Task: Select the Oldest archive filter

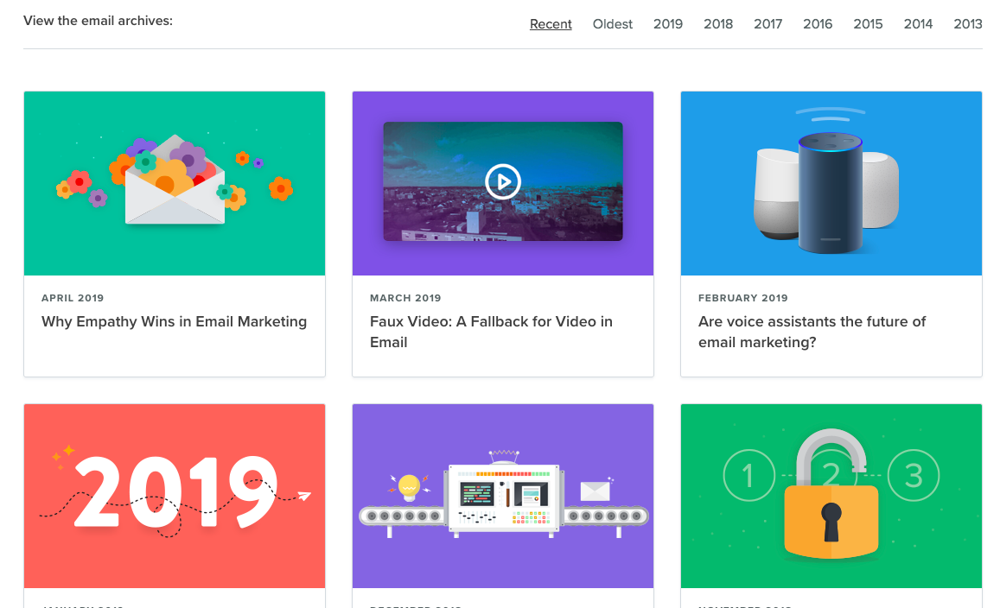Action: pos(612,24)
